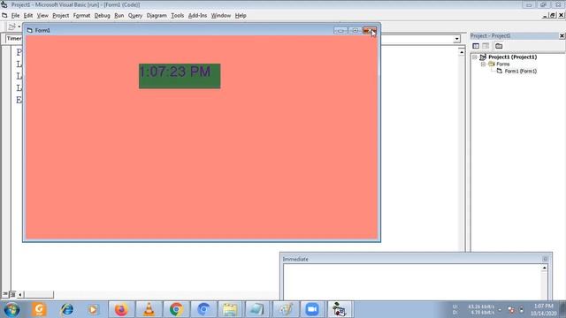Click inside the Immediate window text area
The height and width of the screenshot is (318, 566).
(412, 282)
